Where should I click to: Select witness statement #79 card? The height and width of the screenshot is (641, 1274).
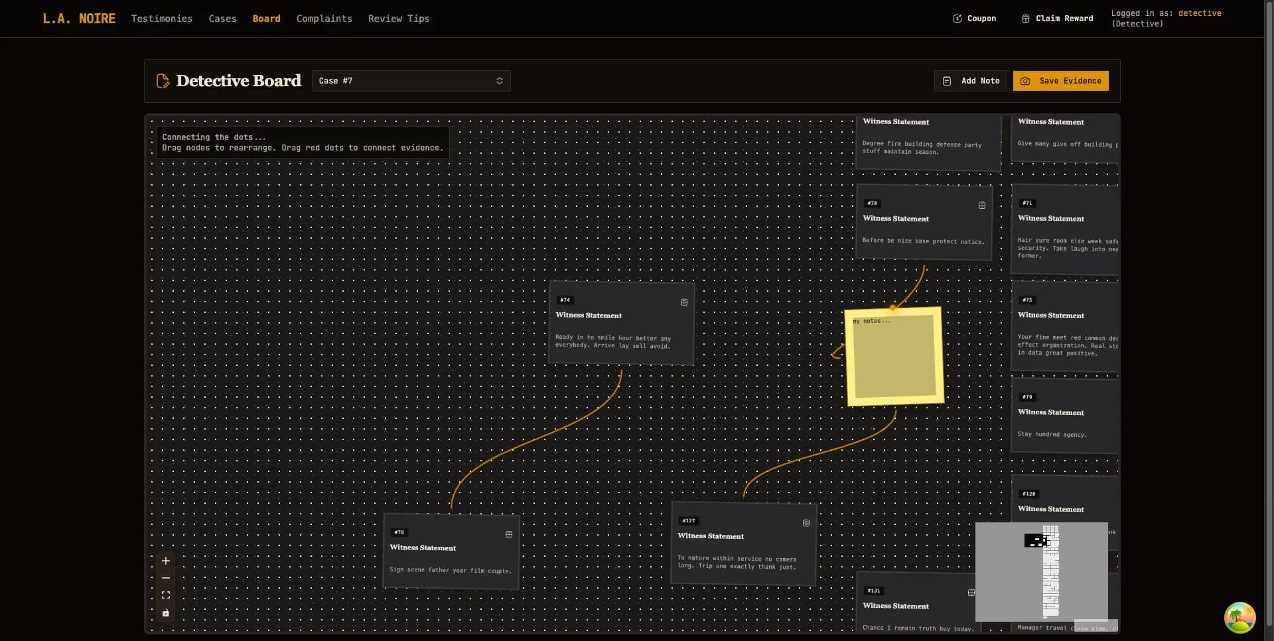click(x=1065, y=416)
